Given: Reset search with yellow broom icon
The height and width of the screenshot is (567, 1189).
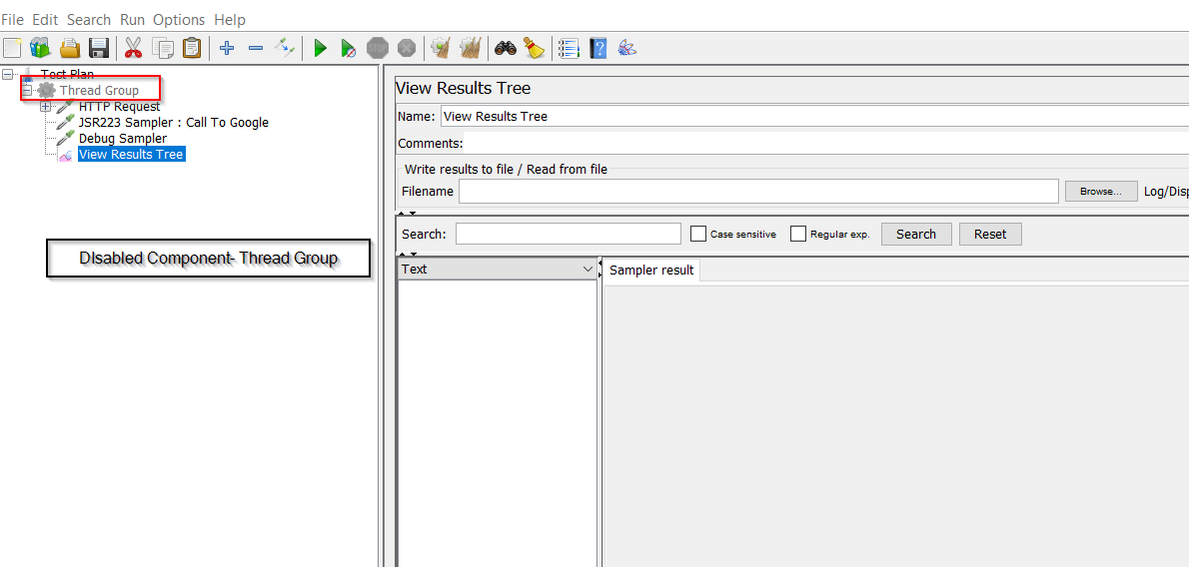Looking at the screenshot, I should pyautogui.click(x=535, y=49).
